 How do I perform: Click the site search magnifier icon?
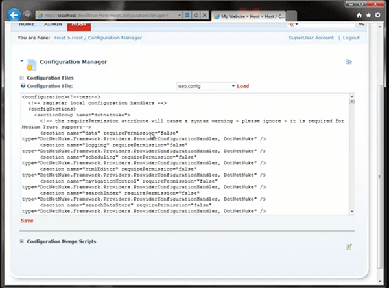tap(361, 24)
